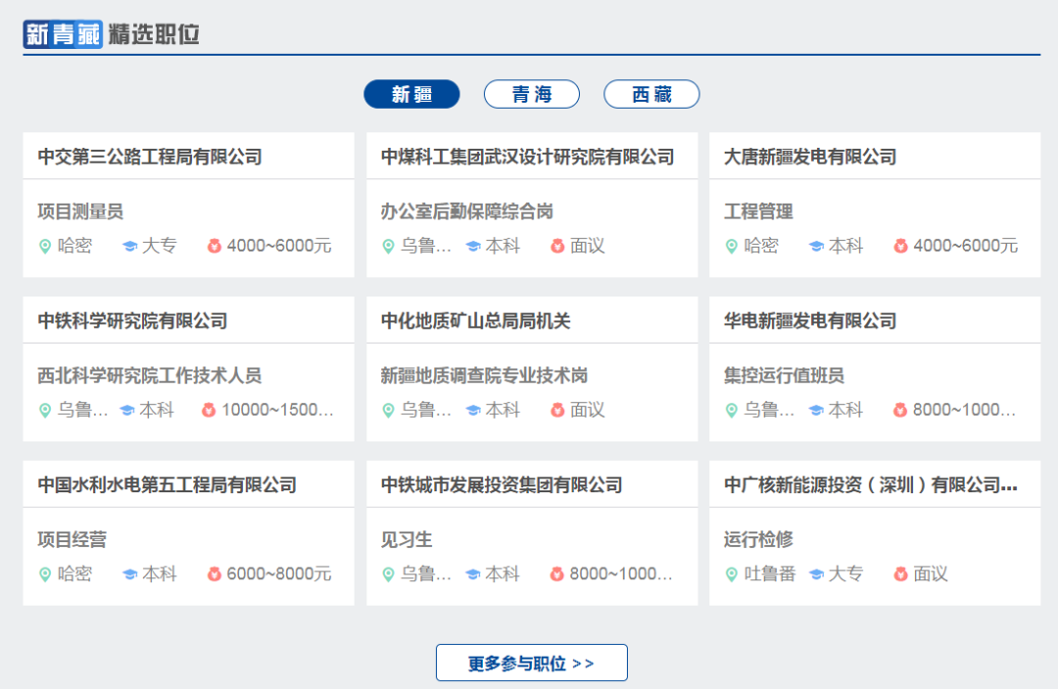Click education cap icon in 运行检修 card

click(x=816, y=574)
